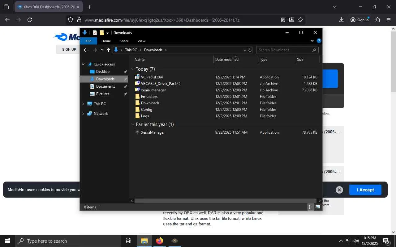The width and height of the screenshot is (396, 247).
Task: Toggle Firefox reader view
Action: point(283,20)
